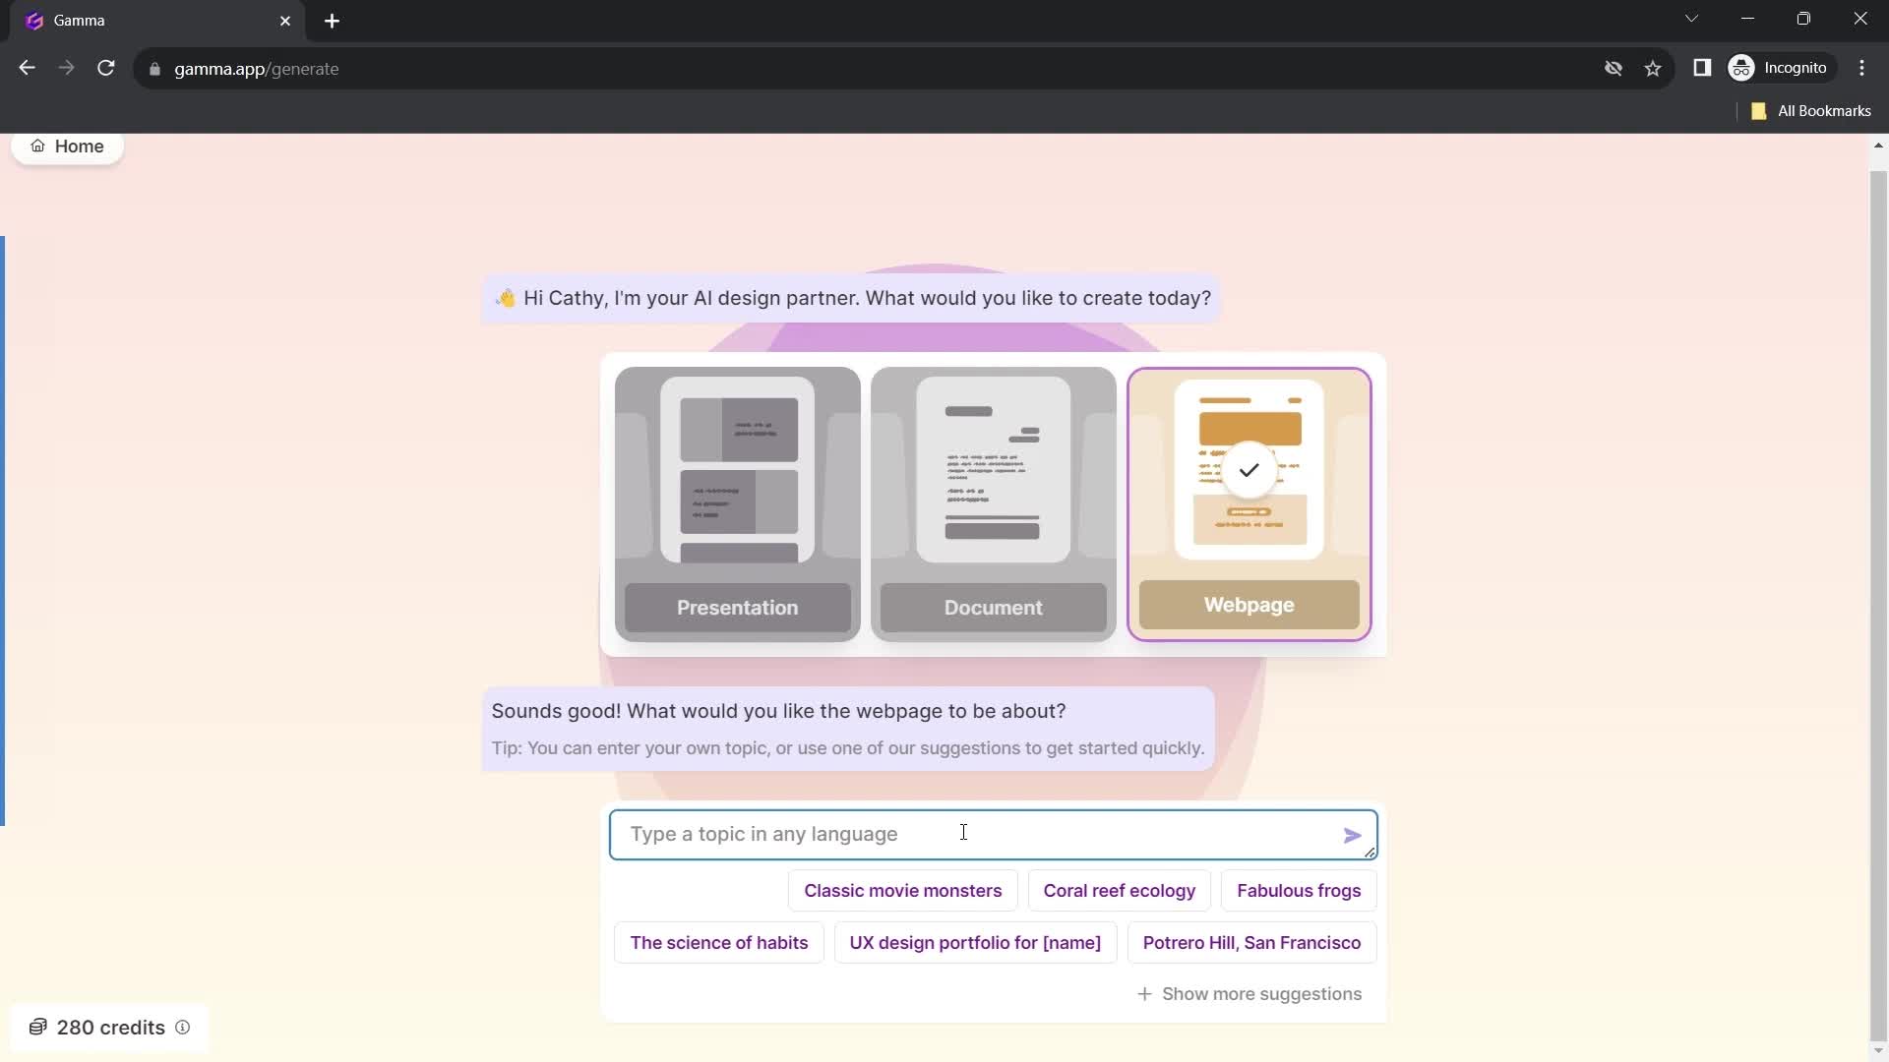This screenshot has height=1062, width=1889.
Task: Click the credits info icon
Action: 182,1027
